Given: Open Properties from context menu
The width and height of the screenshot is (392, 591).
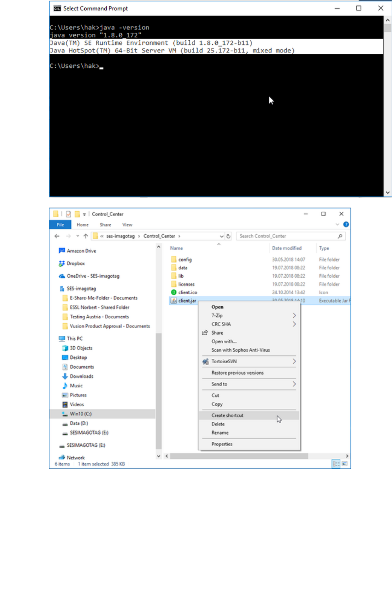Looking at the screenshot, I should click(249, 444).
